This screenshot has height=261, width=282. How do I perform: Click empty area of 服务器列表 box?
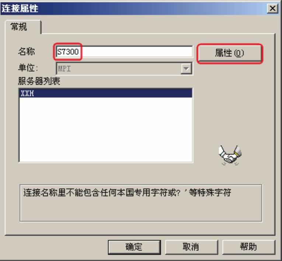click(x=105, y=129)
